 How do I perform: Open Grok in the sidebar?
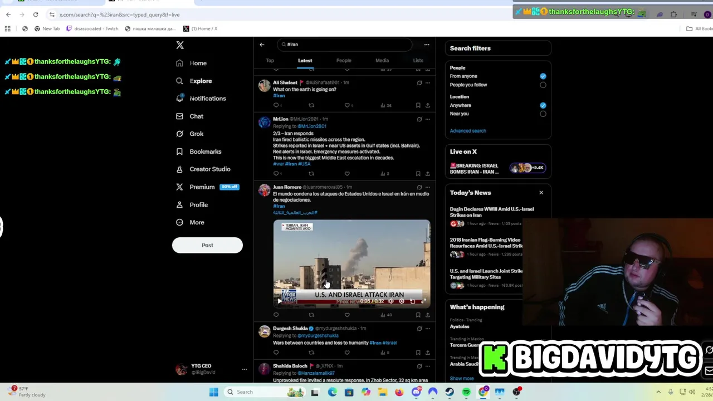(x=189, y=134)
